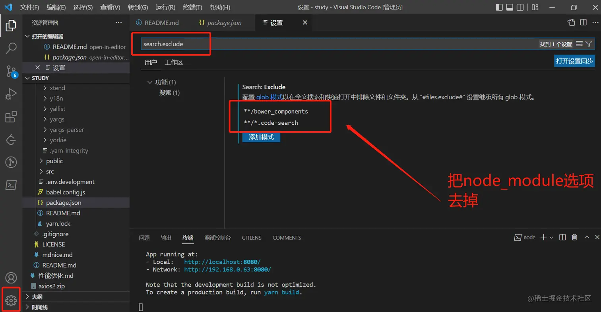
Task: Toggle primary sidebar layout icon
Action: 499,7
